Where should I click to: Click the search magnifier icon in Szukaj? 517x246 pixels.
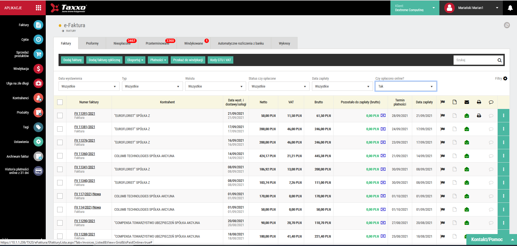pyautogui.click(x=500, y=60)
